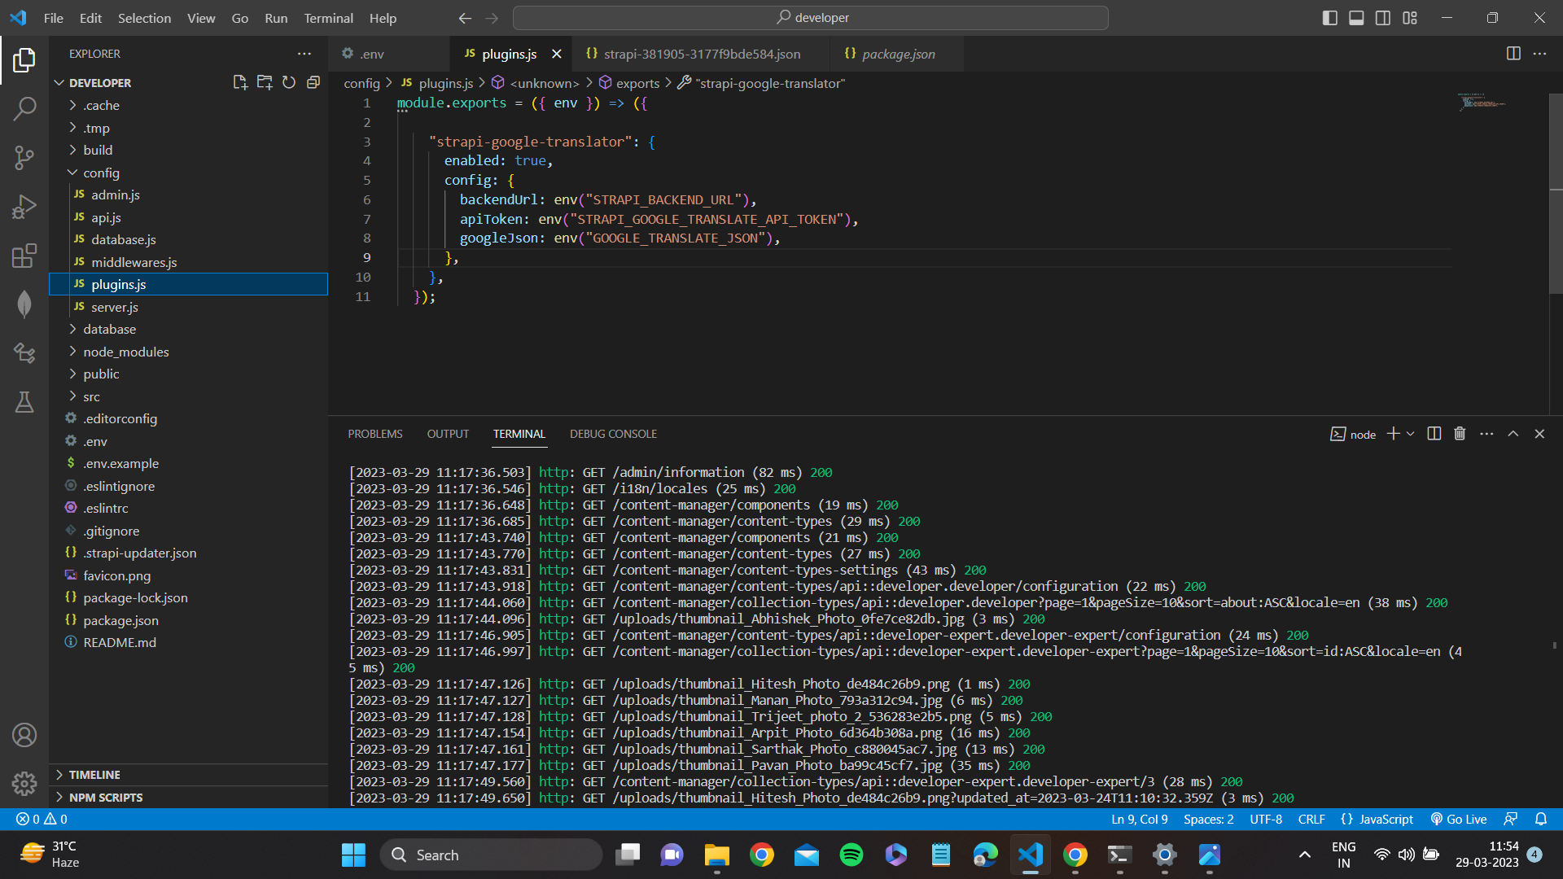Open the Terminal menu
The image size is (1563, 879).
pyautogui.click(x=328, y=18)
